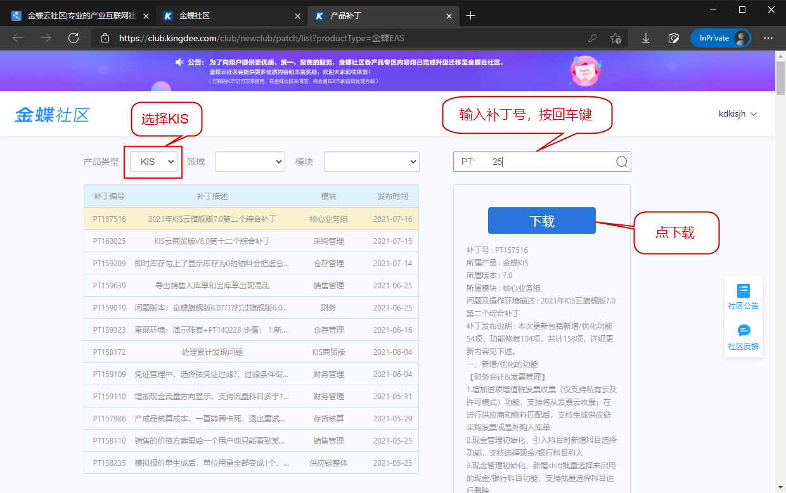786x493 pixels.
Task: Expand the 模块 dropdown
Action: tap(371, 162)
